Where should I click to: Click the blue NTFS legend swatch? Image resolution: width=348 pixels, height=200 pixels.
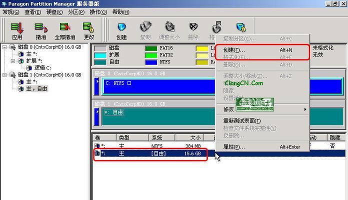pos(151,62)
